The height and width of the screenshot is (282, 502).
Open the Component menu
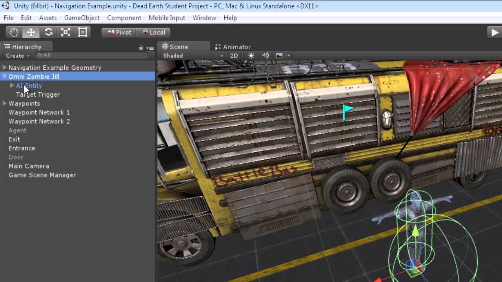[x=124, y=18]
